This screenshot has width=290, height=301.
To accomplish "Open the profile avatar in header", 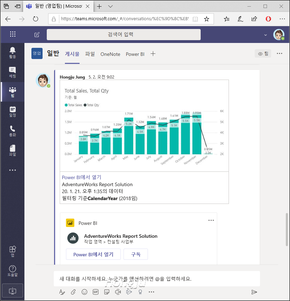I will coord(279,35).
